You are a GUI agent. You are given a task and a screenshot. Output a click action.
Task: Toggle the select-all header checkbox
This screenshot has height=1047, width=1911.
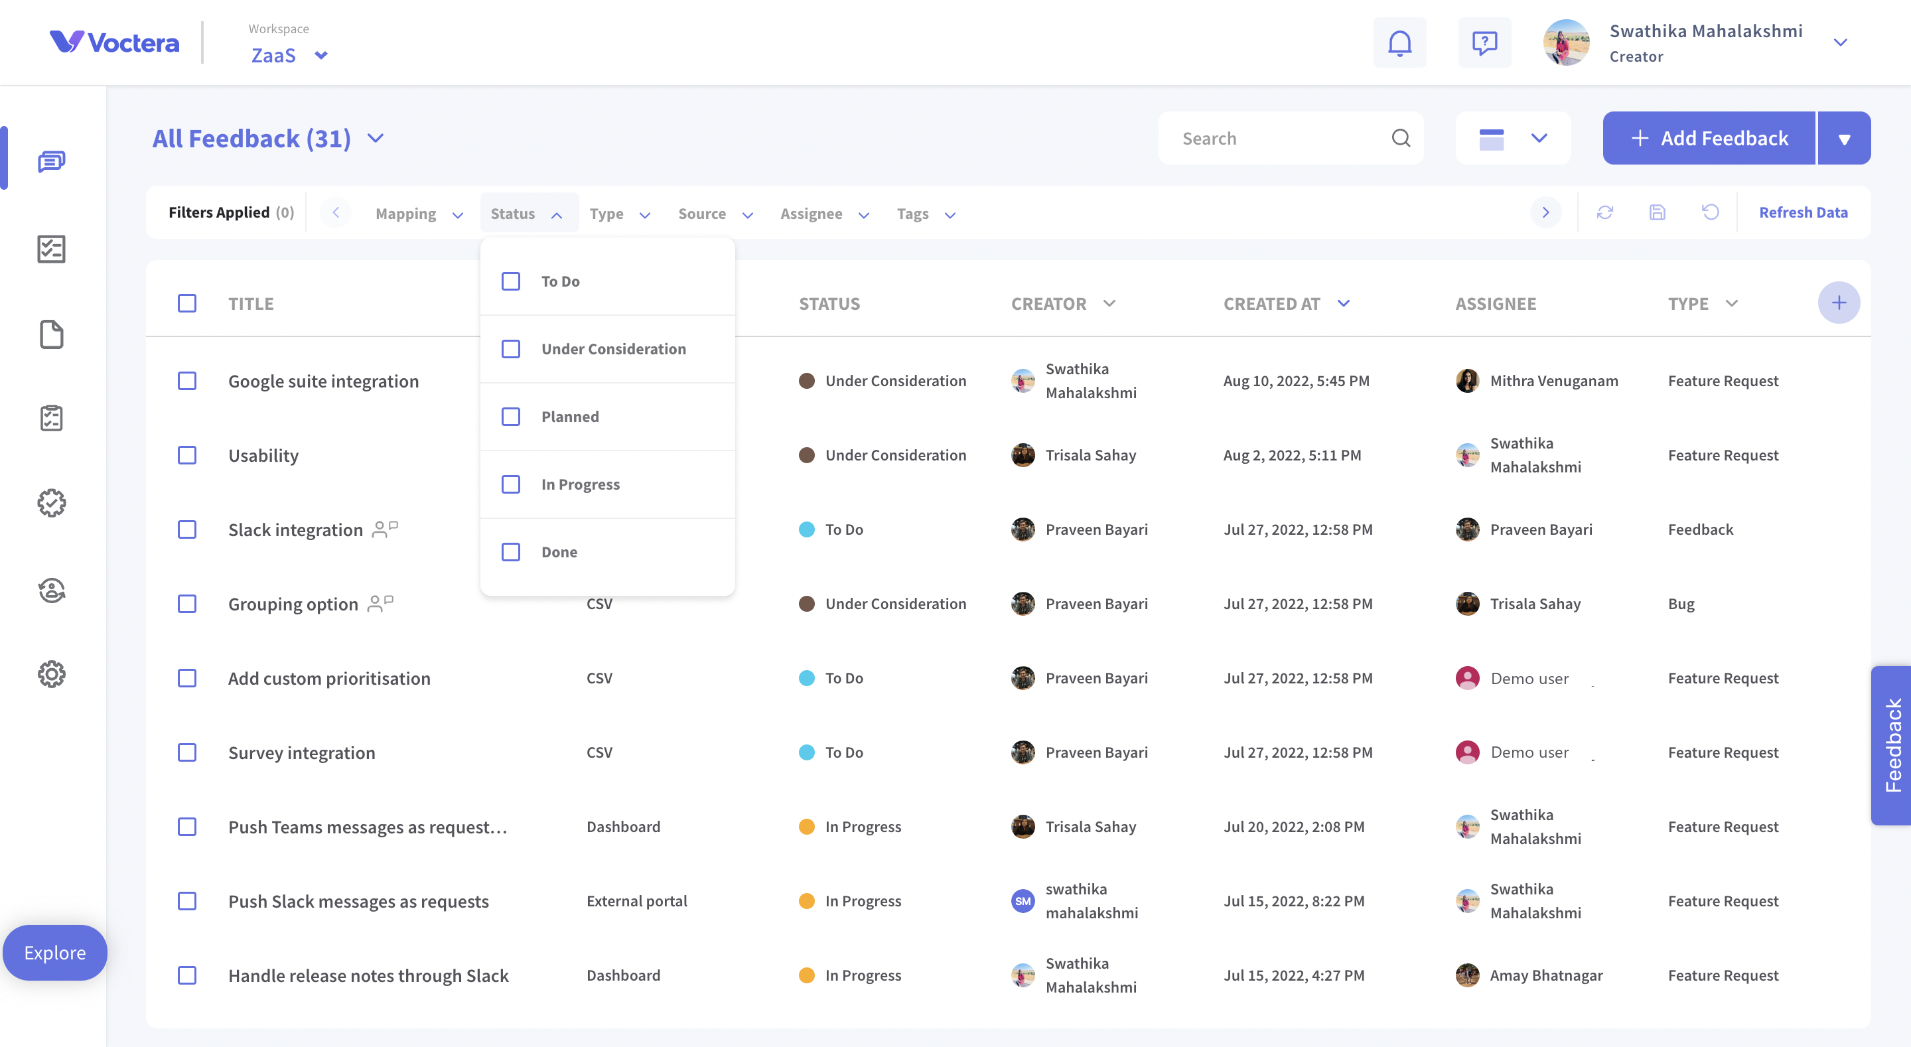click(x=187, y=303)
